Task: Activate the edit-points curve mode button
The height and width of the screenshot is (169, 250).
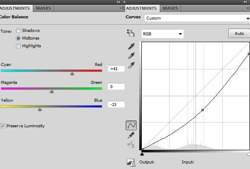Action: pos(131,125)
